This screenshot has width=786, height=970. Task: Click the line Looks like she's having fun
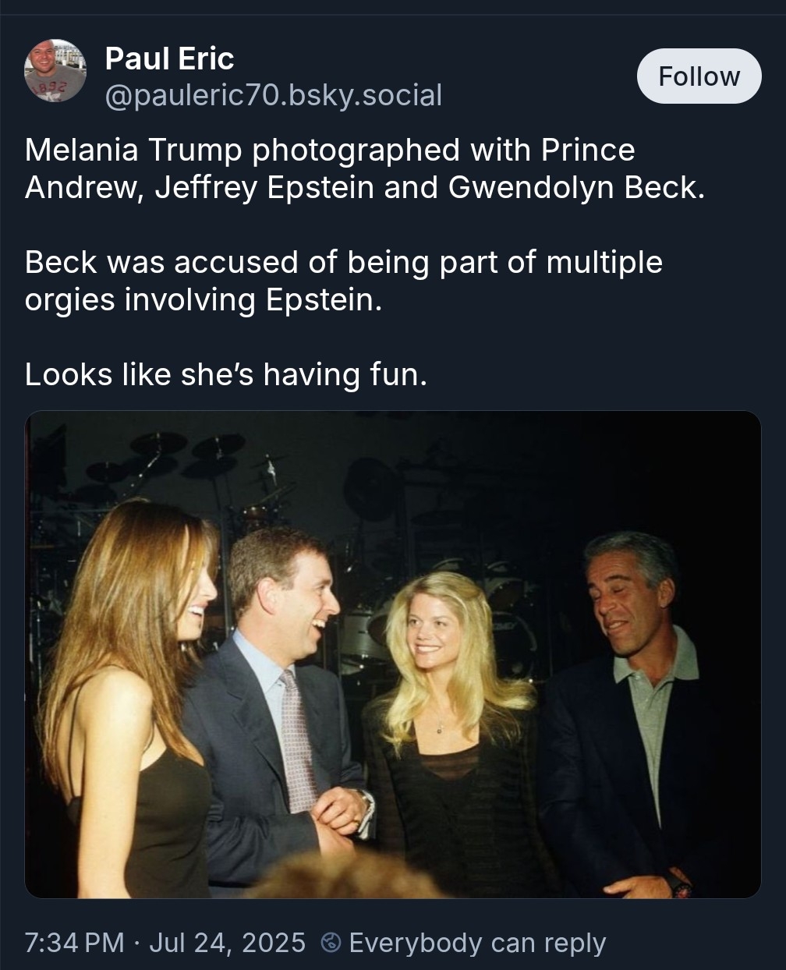226,375
